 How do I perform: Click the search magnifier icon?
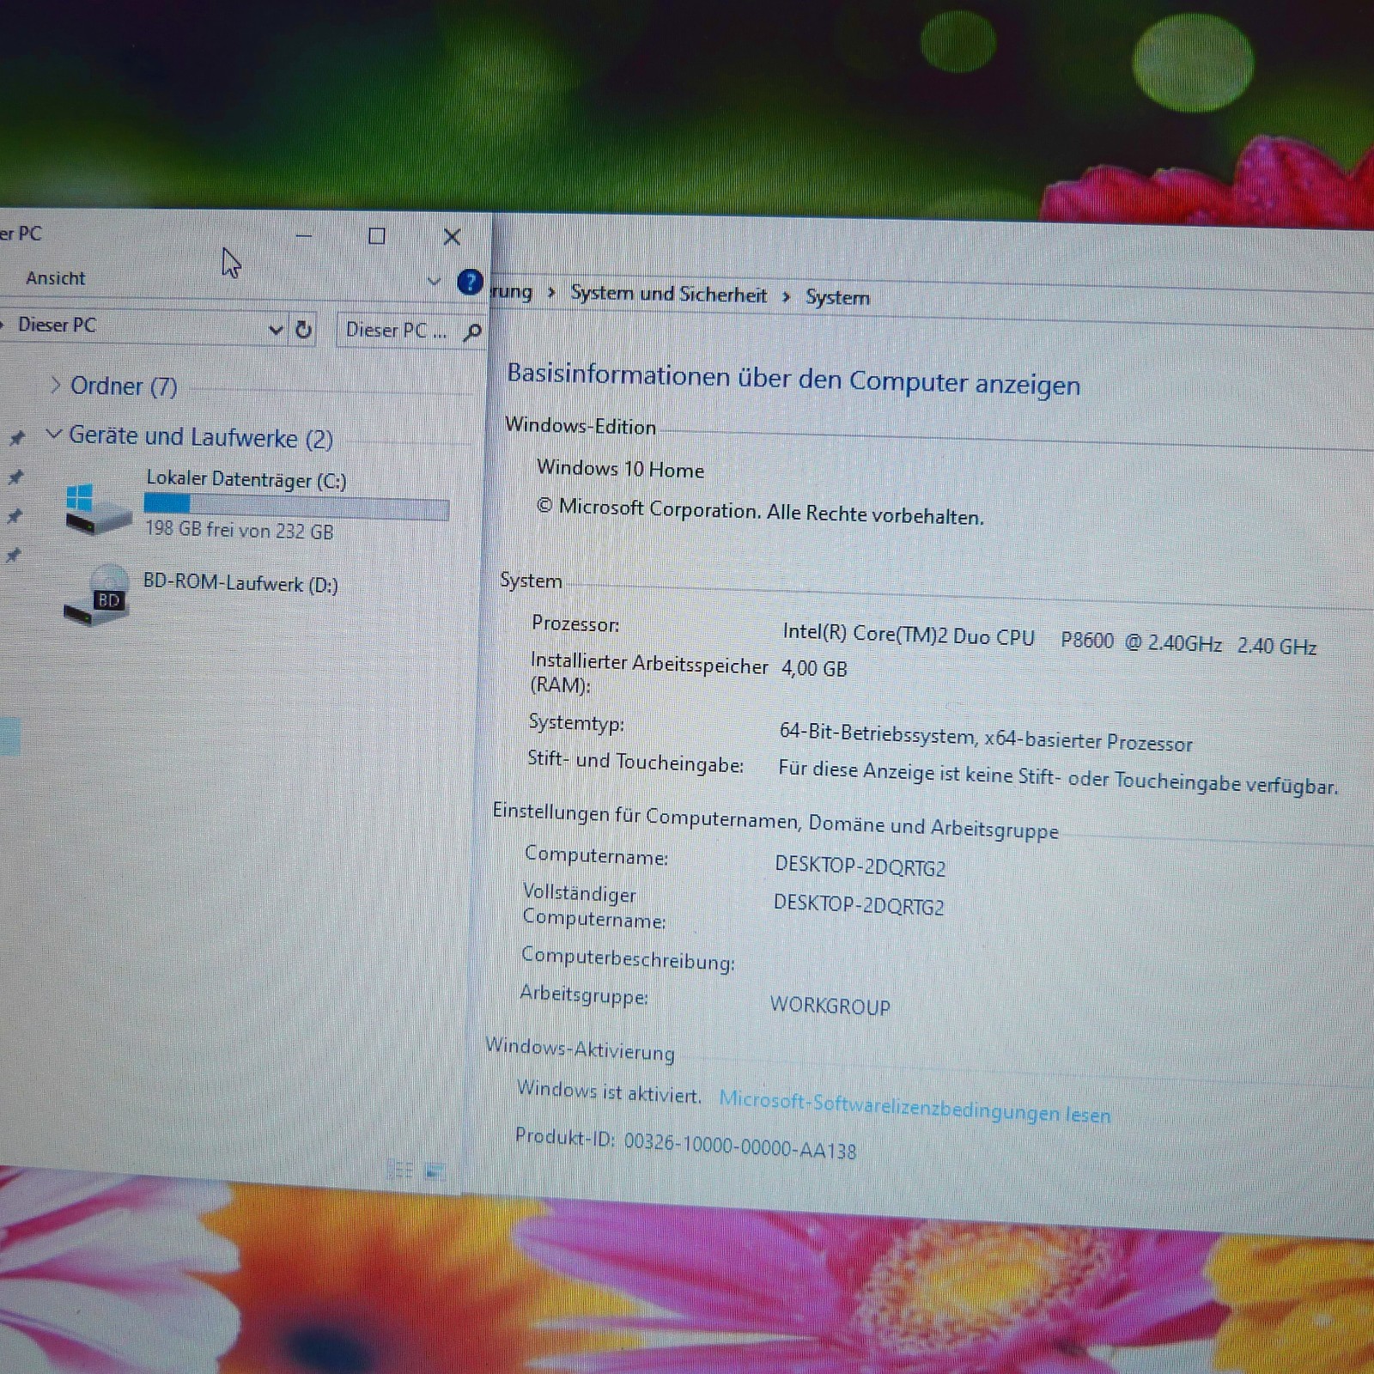click(472, 331)
